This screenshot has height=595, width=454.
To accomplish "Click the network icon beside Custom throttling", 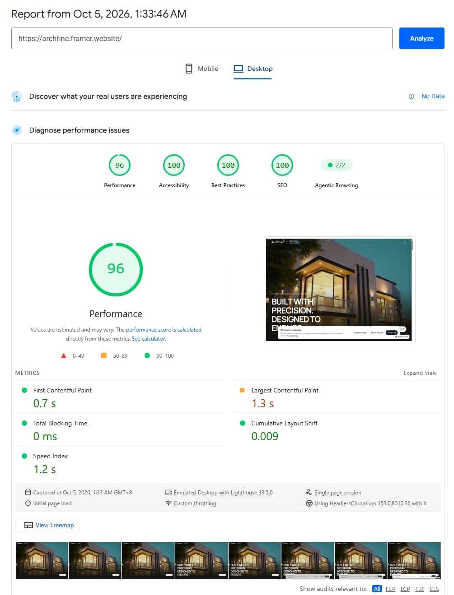I will 168,503.
